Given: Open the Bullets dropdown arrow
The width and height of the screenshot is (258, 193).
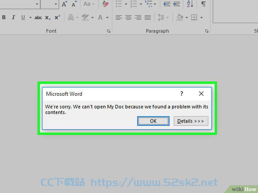Looking at the screenshot, I should tap(126, 4).
